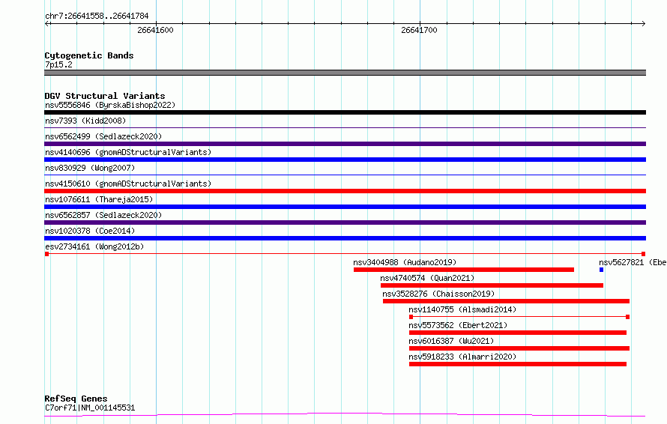Select the red nsv4150610 variant bar
This screenshot has width=667, height=424.
(x=345, y=191)
